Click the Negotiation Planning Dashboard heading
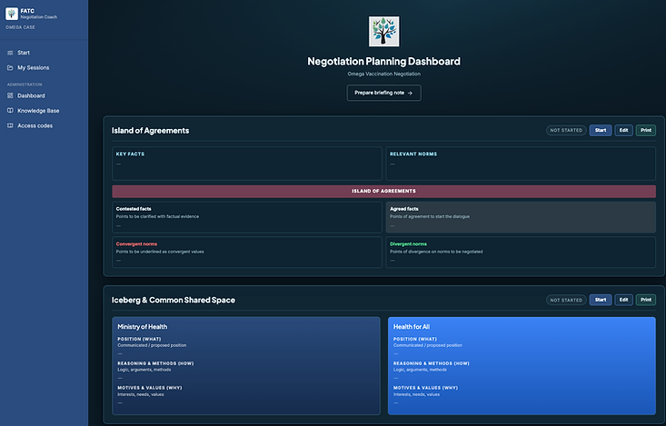The image size is (666, 426). click(384, 62)
